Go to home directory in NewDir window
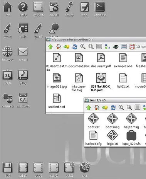The width and height of the screenshot is (146, 179). 59,47
